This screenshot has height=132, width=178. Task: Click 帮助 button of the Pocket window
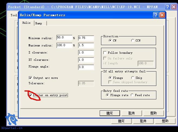pyautogui.click(x=165, y=121)
